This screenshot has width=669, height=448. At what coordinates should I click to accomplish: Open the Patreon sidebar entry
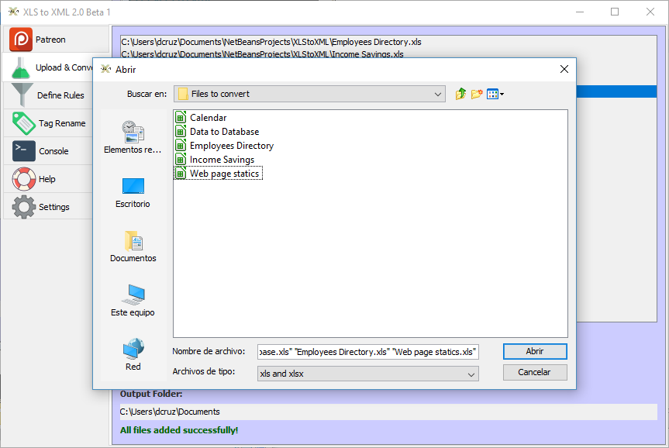point(56,40)
